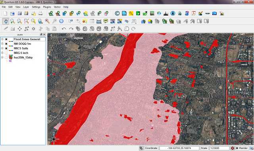This screenshot has width=254, height=151.
Task: Toggle visibility of NM DOQQ 1m layer
Action: pyautogui.click(x=6, y=44)
